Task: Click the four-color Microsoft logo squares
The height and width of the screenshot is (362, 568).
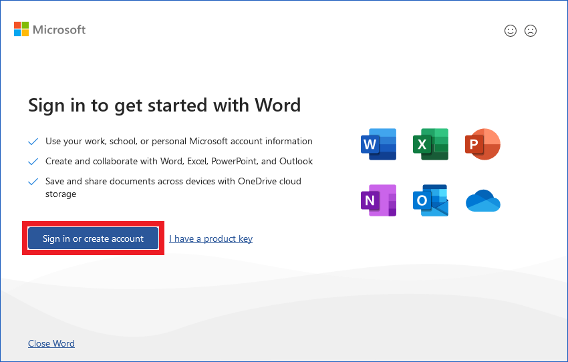Action: [x=21, y=29]
